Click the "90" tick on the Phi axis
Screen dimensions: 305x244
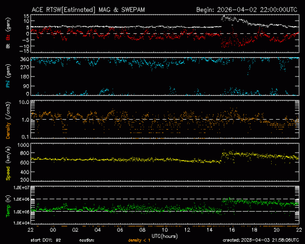27,86
